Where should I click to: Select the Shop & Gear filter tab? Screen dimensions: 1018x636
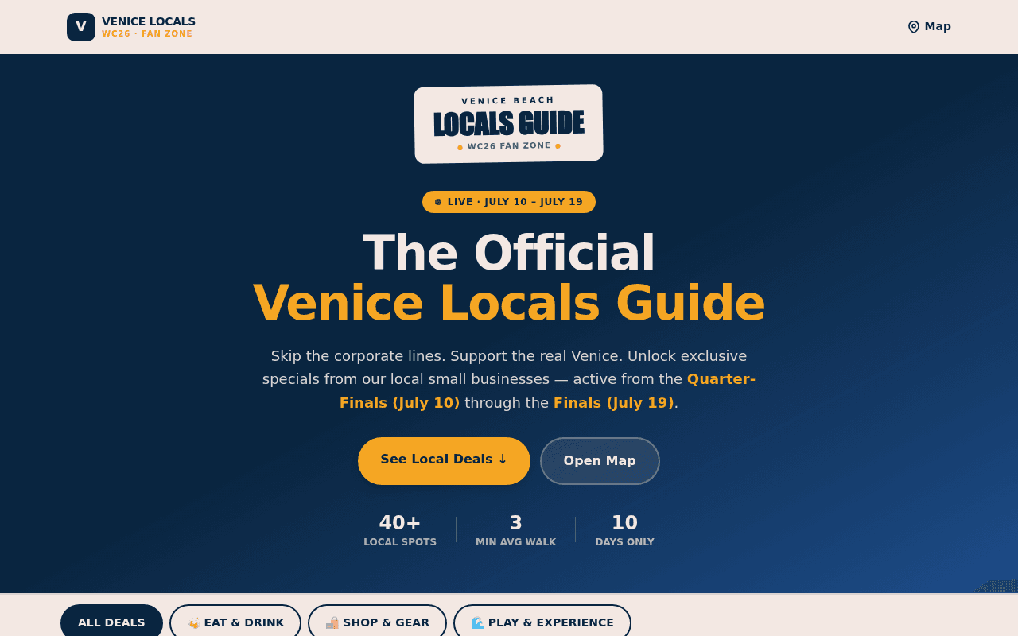(377, 622)
